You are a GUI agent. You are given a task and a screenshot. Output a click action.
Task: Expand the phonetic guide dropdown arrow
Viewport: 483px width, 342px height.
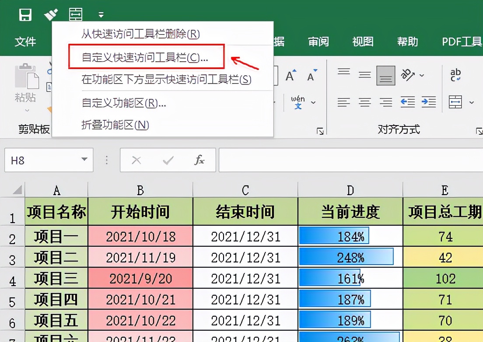click(313, 102)
